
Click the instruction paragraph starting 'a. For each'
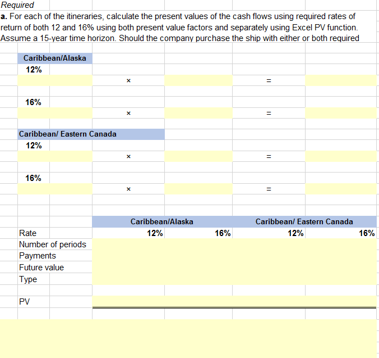tap(180, 27)
